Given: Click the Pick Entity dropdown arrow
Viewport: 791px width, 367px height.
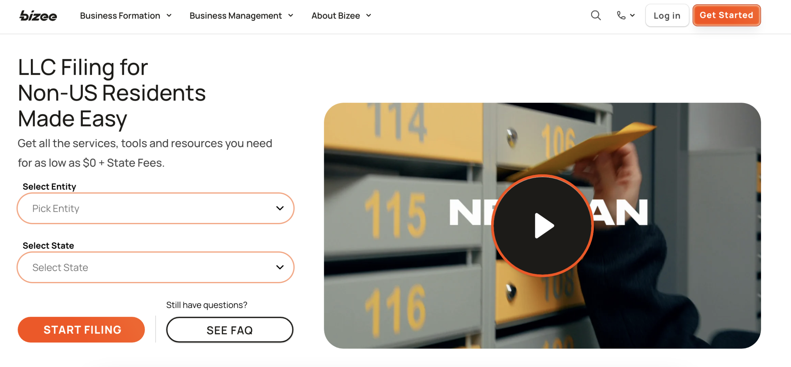Looking at the screenshot, I should [280, 208].
